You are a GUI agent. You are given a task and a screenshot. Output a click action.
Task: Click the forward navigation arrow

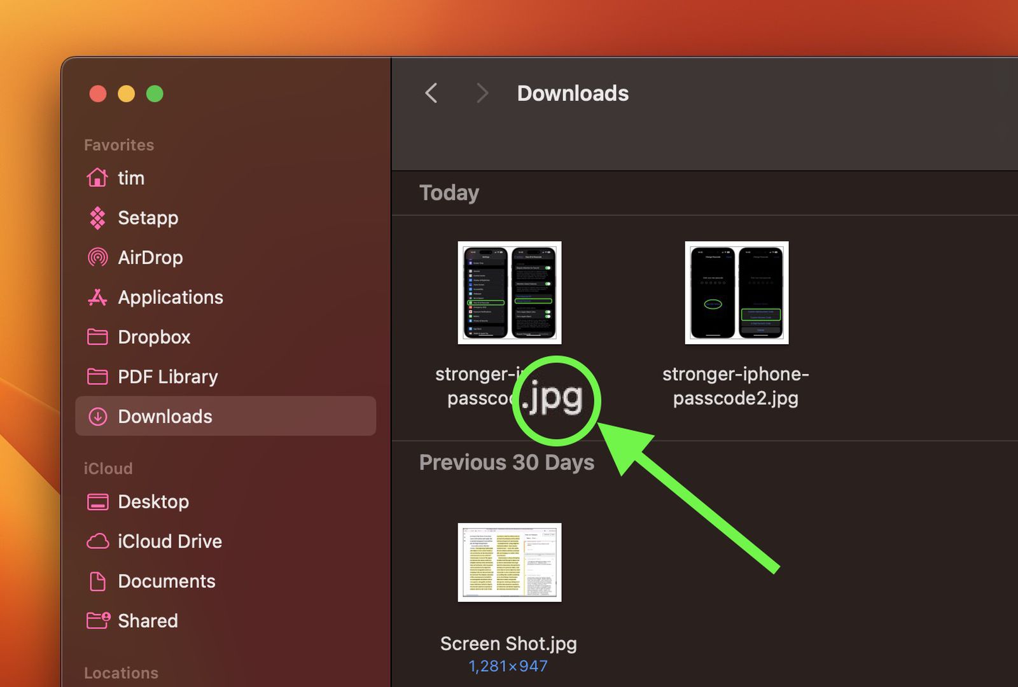click(x=482, y=93)
